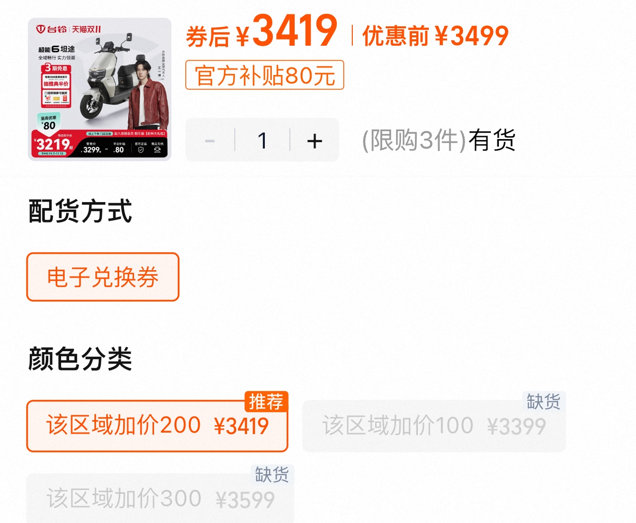This screenshot has height=523, width=636.
Task: Click the 售后无忧 headset icon
Action: [158, 149]
